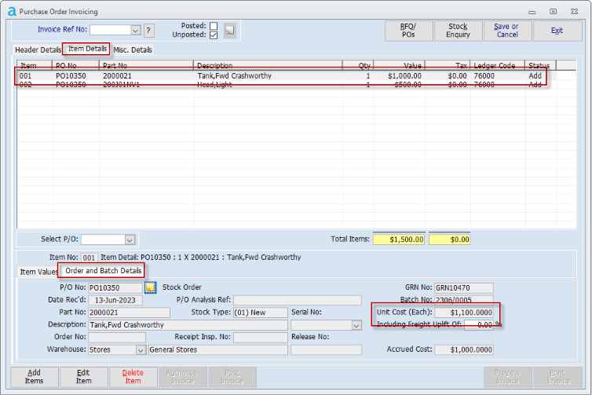Click the greyed-out Post Invoice button

click(x=232, y=377)
